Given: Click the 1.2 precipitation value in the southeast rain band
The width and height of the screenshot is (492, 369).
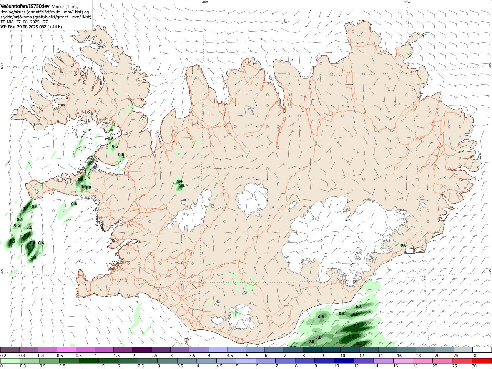Looking at the screenshot, I should (x=355, y=314).
